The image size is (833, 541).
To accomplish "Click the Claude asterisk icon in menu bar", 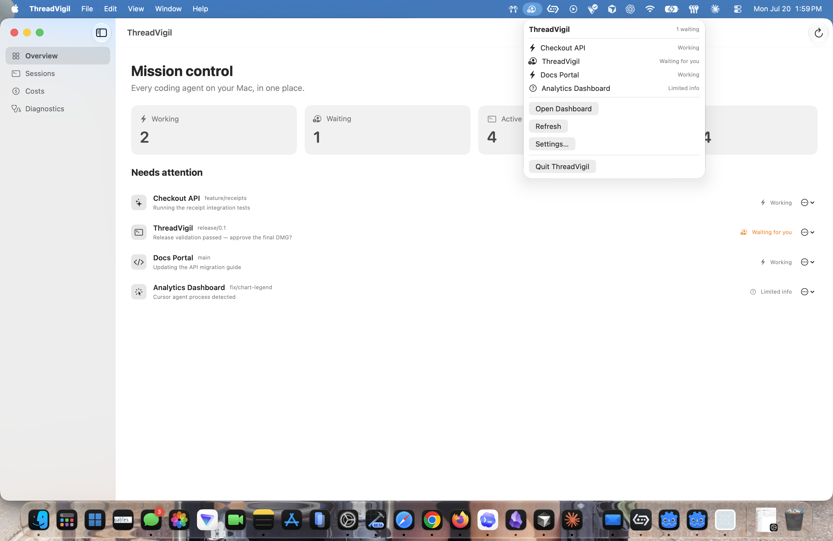I will (x=715, y=9).
